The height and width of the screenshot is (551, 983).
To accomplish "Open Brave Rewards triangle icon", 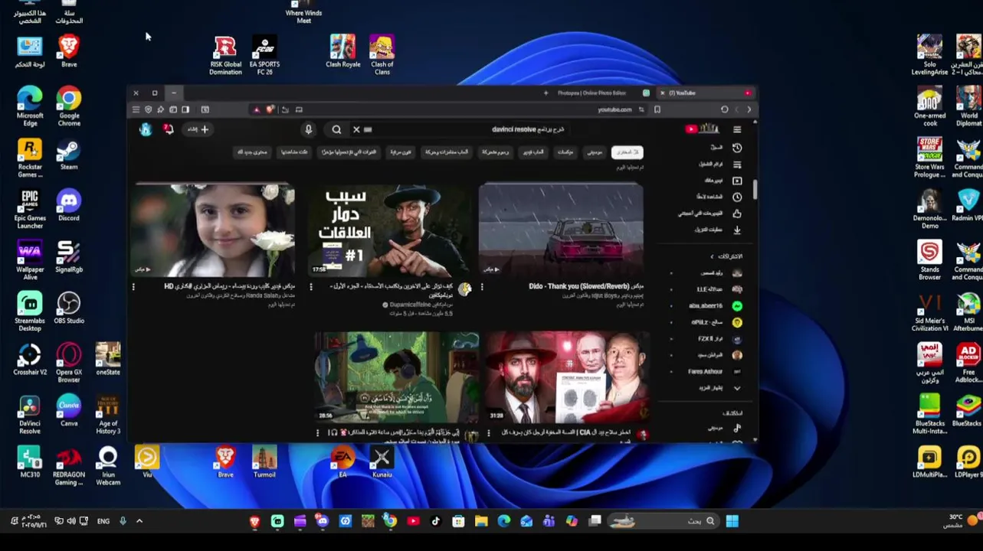I will pyautogui.click(x=257, y=109).
